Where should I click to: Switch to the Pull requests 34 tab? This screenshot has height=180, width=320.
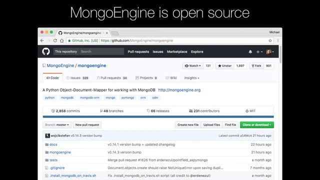(x=112, y=78)
